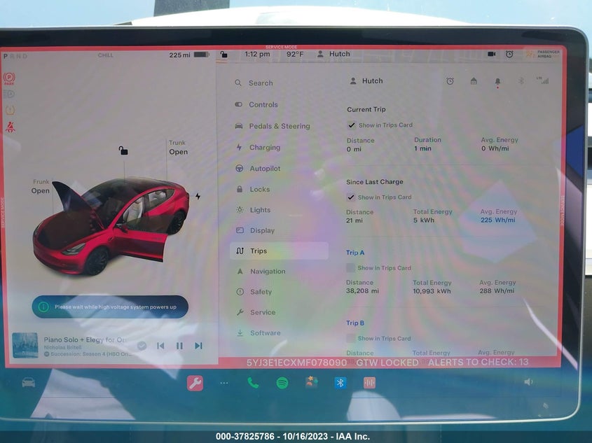Screen dimensions: 592x443
Task: Open the Spotify app
Action: [x=282, y=383]
